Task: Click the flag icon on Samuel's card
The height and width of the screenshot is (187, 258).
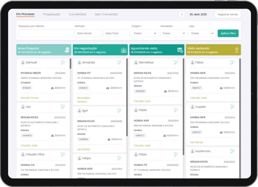Action: pyautogui.click(x=62, y=63)
